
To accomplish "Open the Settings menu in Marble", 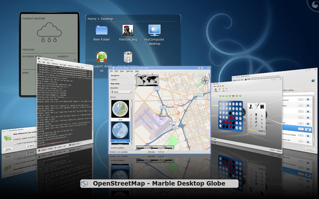I will coord(129,71).
